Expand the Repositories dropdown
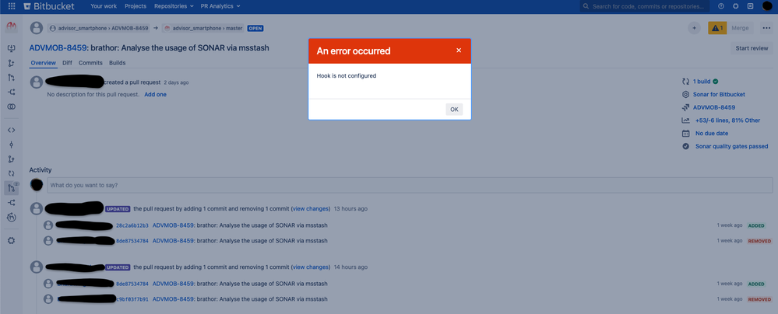This screenshot has height=314, width=778. (174, 6)
